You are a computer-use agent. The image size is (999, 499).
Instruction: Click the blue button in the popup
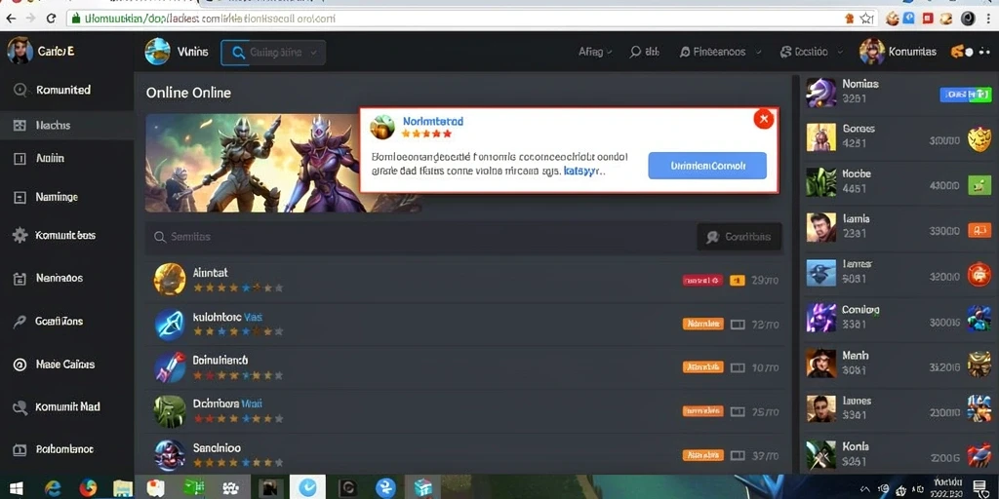[707, 166]
